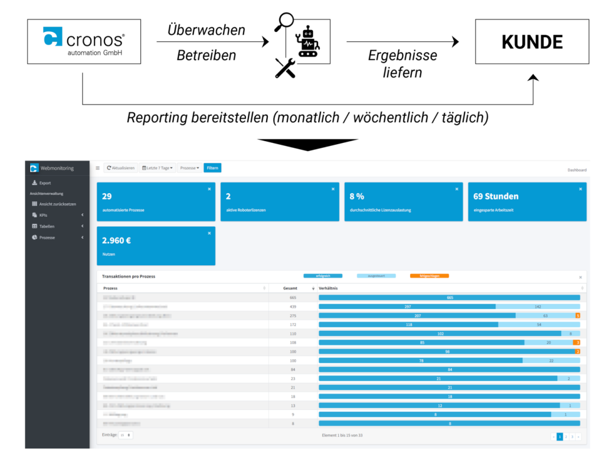
Task: Click the calendar icon on the date filter
Action: [145, 168]
